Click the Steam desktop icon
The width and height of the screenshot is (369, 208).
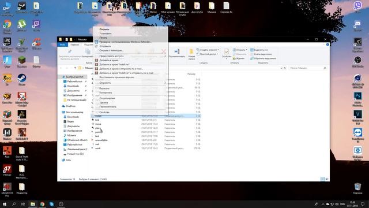coord(22,80)
